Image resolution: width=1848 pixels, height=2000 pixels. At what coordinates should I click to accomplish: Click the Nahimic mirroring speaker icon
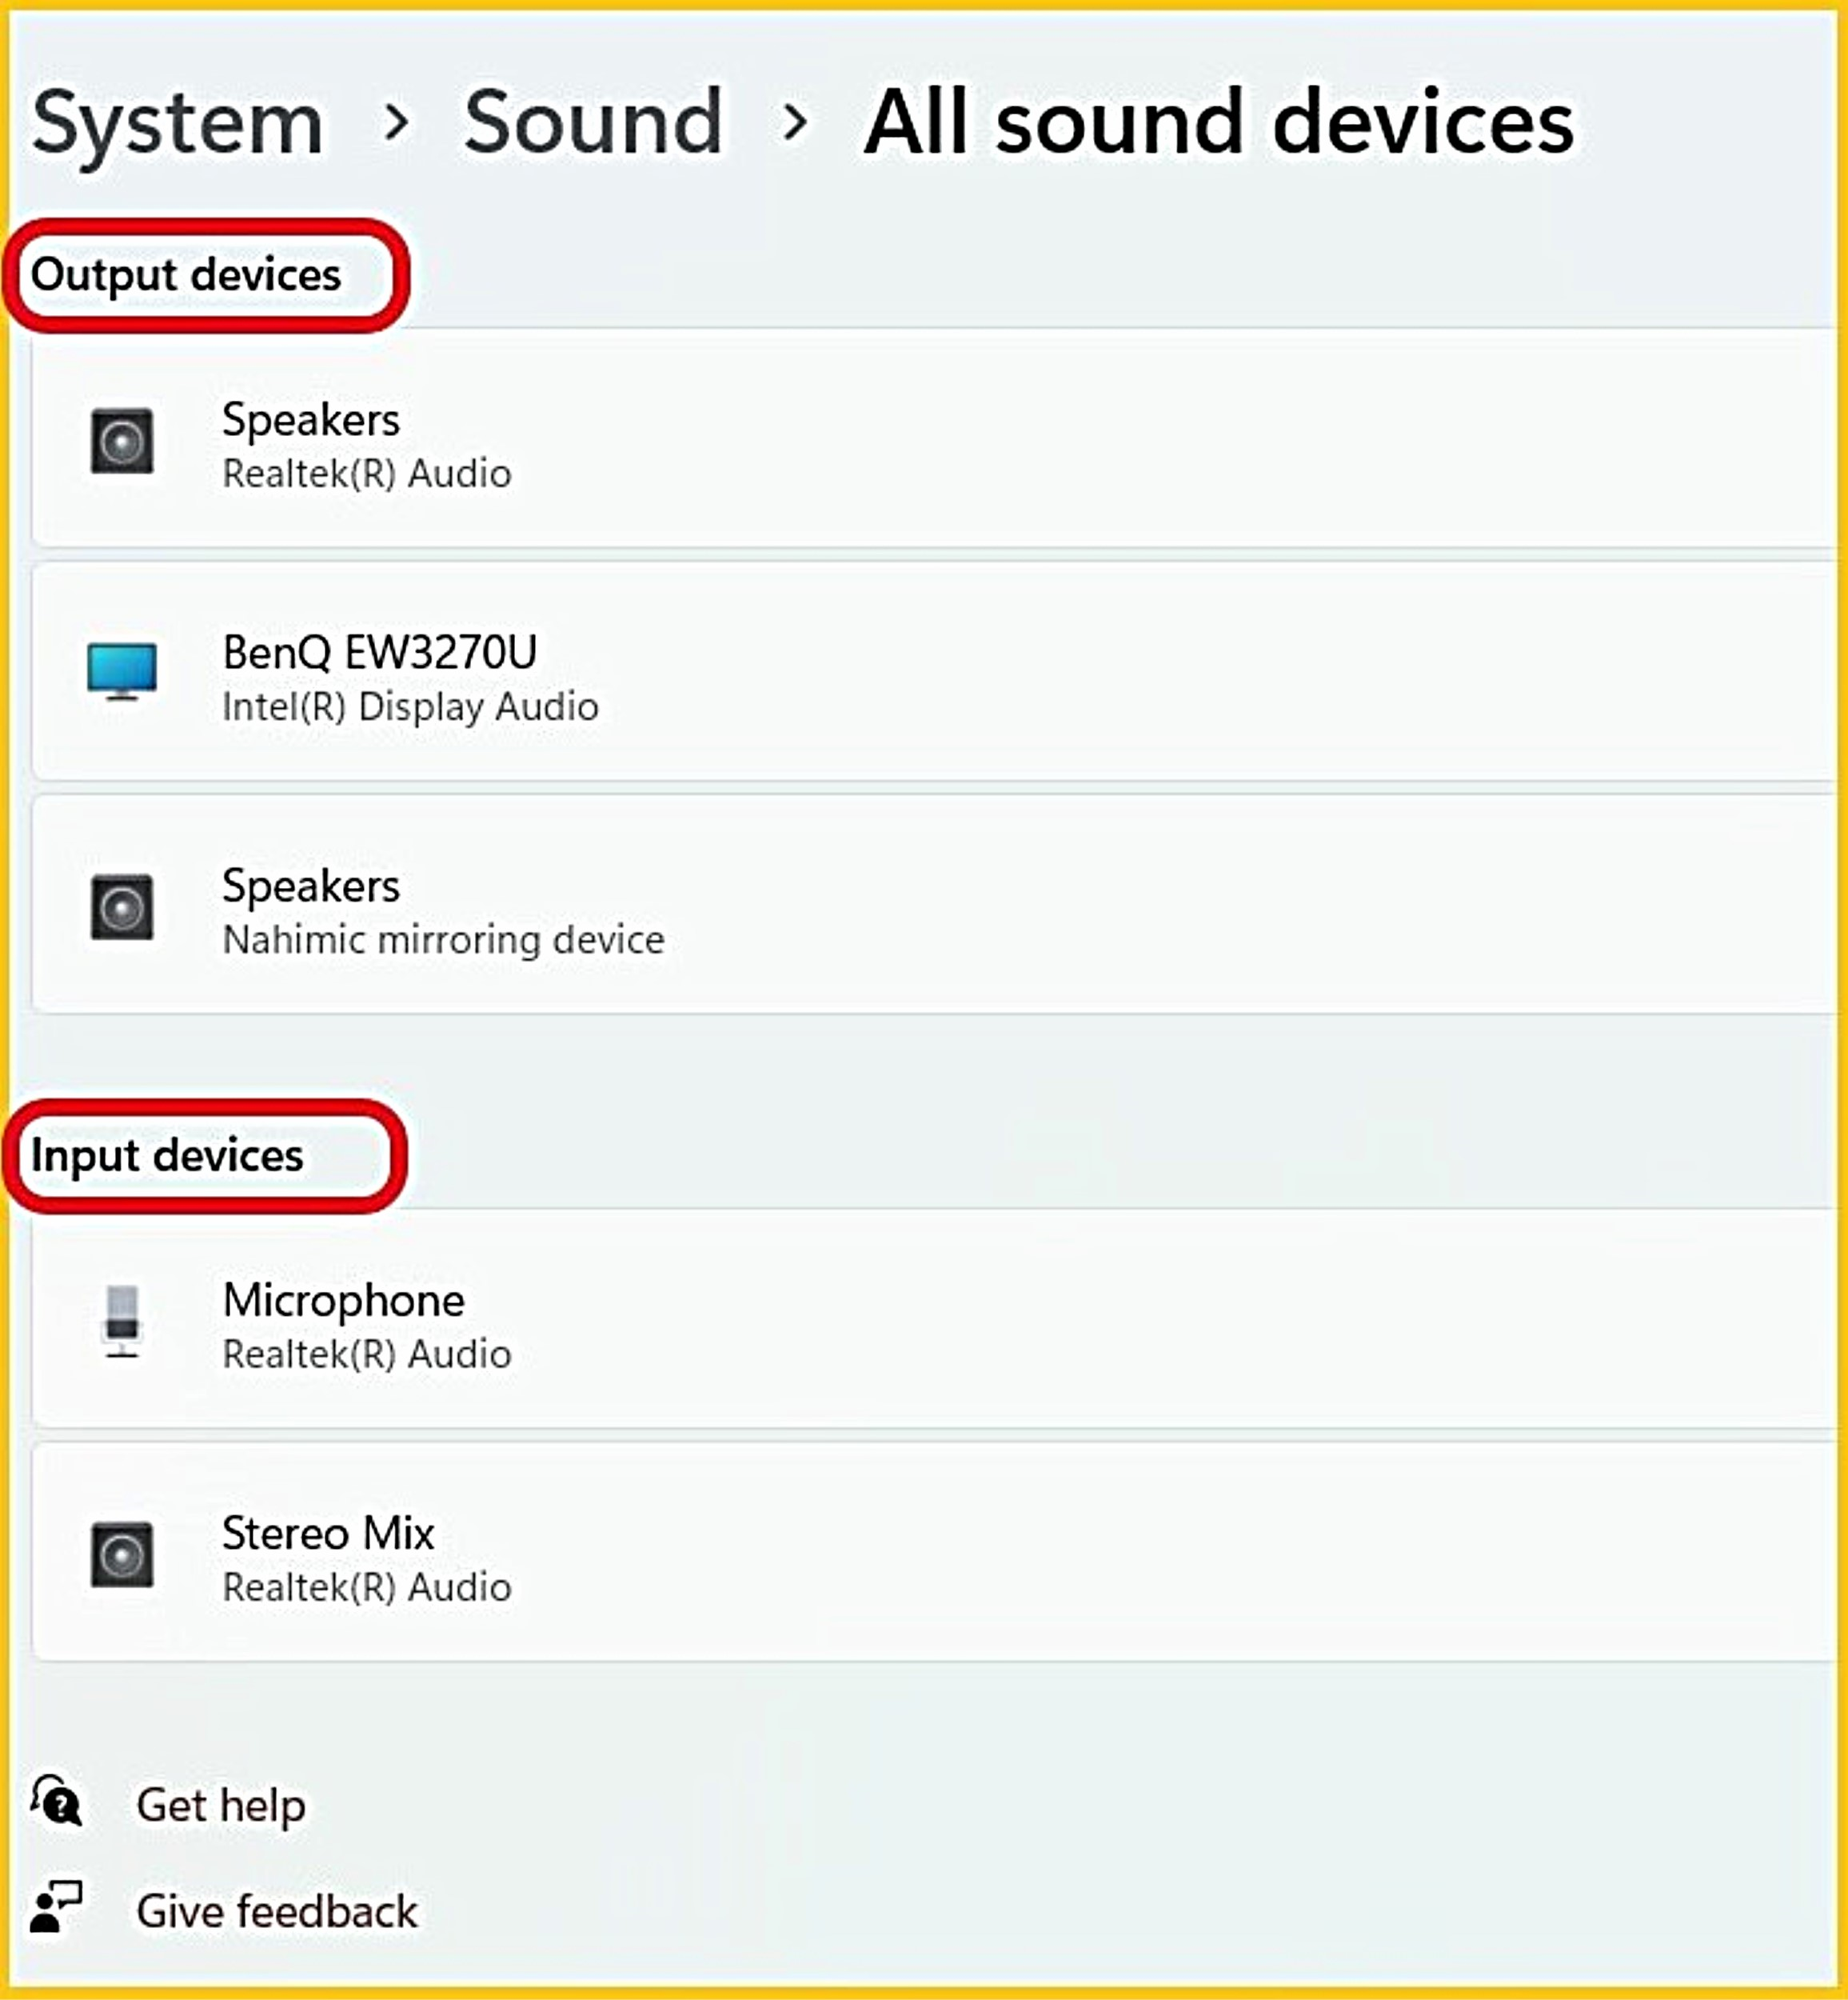[122, 907]
